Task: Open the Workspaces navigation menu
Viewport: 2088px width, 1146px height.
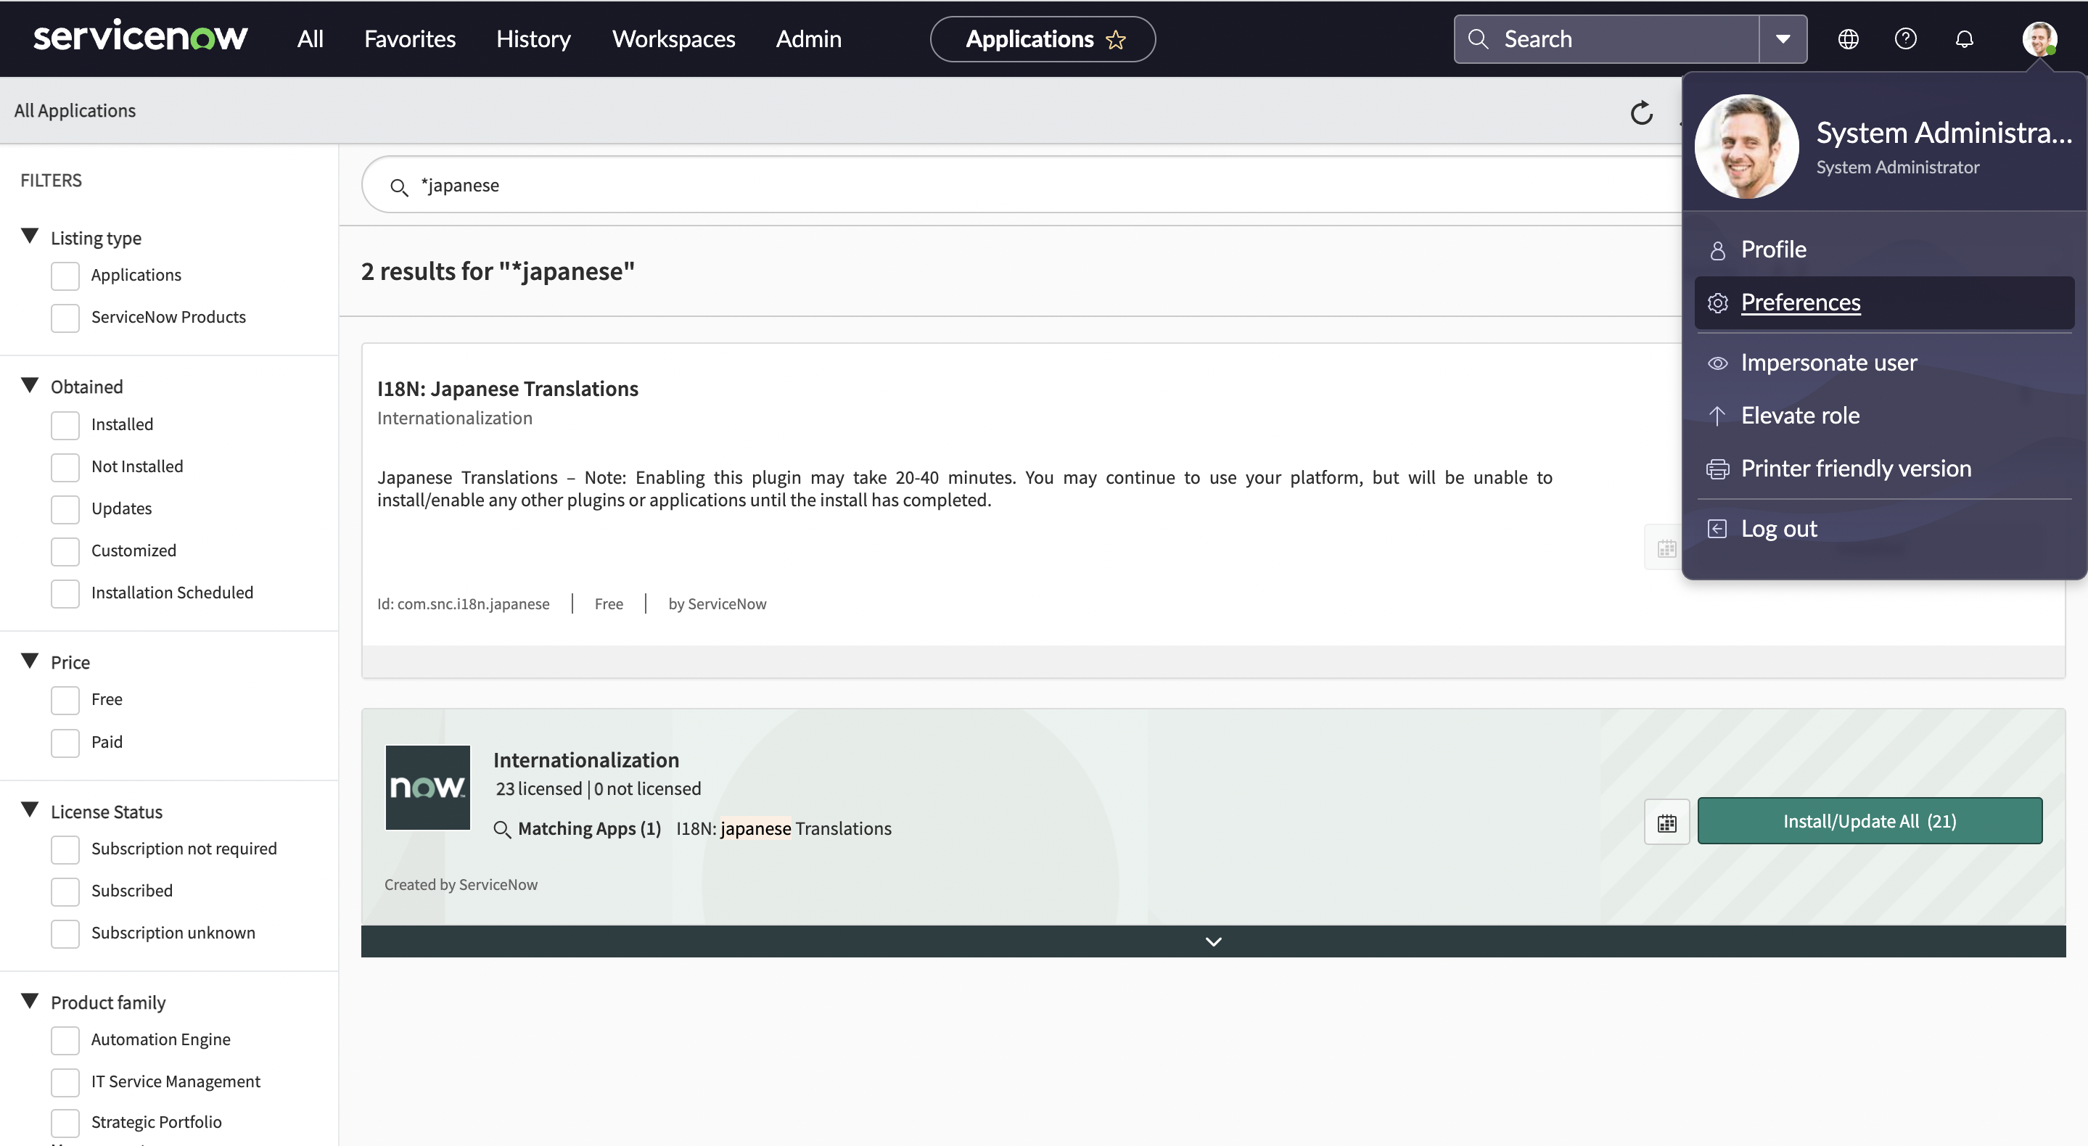Action: click(673, 39)
